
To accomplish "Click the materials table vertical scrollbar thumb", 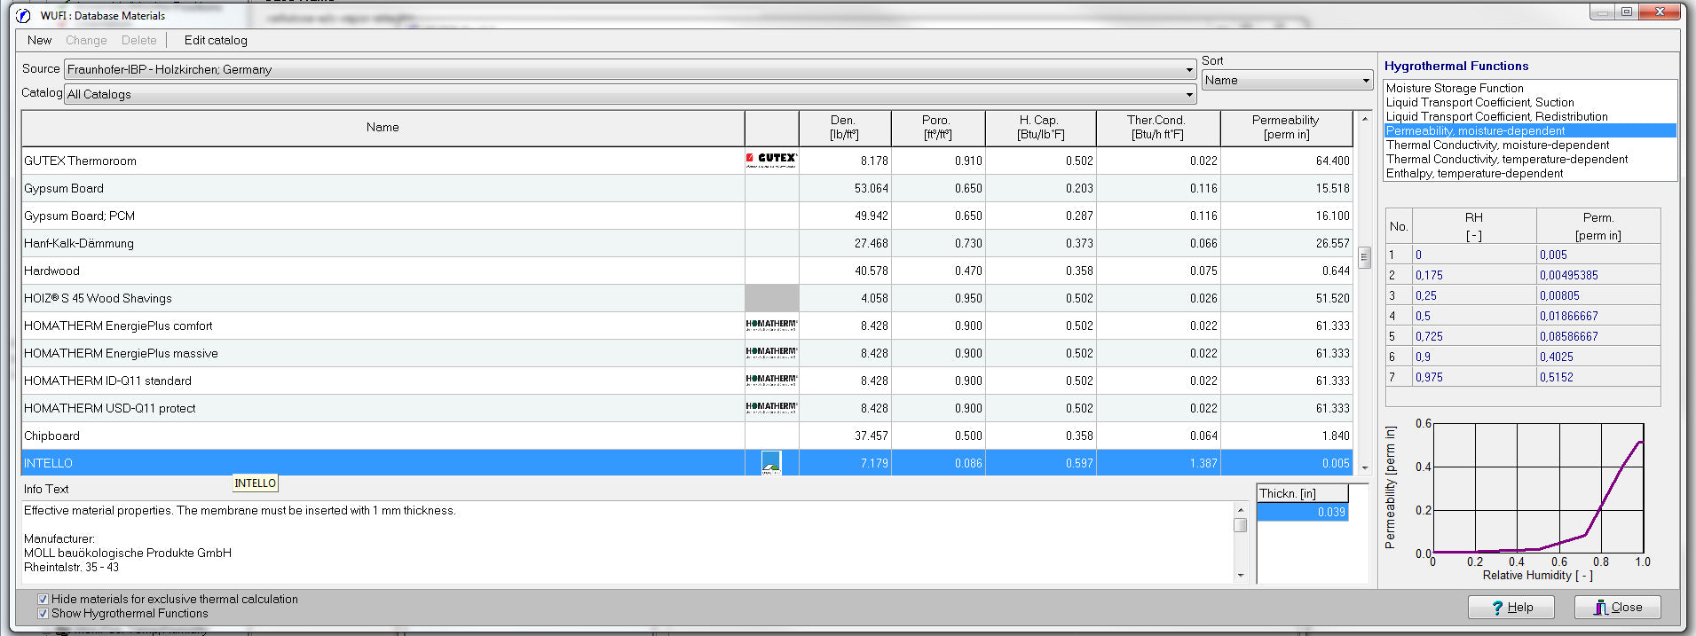I will pos(1364,257).
